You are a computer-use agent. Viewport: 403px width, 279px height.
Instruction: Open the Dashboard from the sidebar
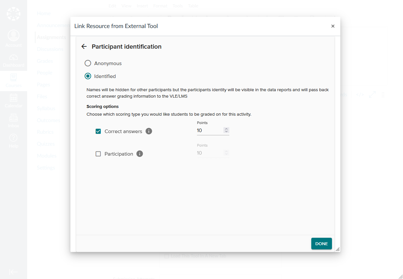[14, 61]
